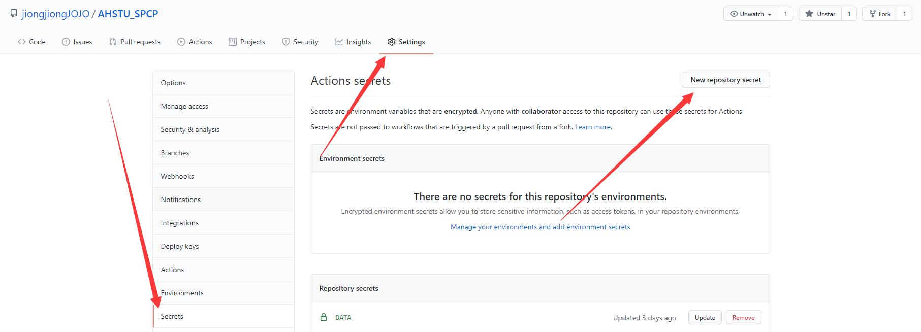Click the fork icon on Fork button
Screen dimensions: 921x332
point(873,14)
